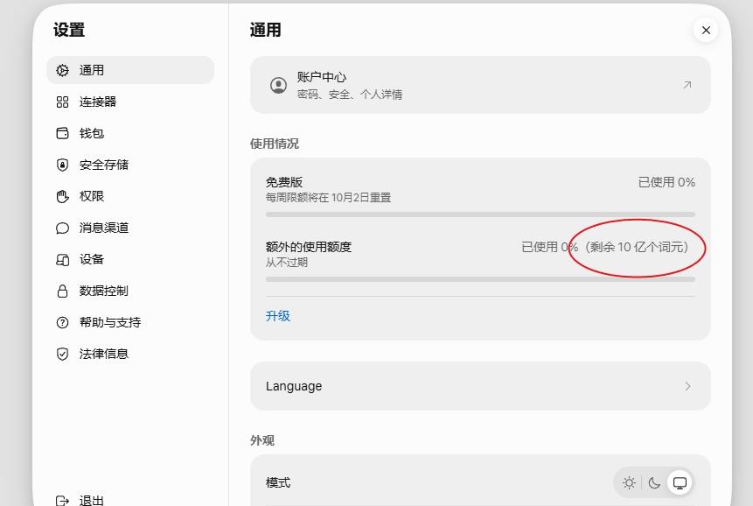Click 退出 to log out
This screenshot has width=753, height=506.
(91, 500)
